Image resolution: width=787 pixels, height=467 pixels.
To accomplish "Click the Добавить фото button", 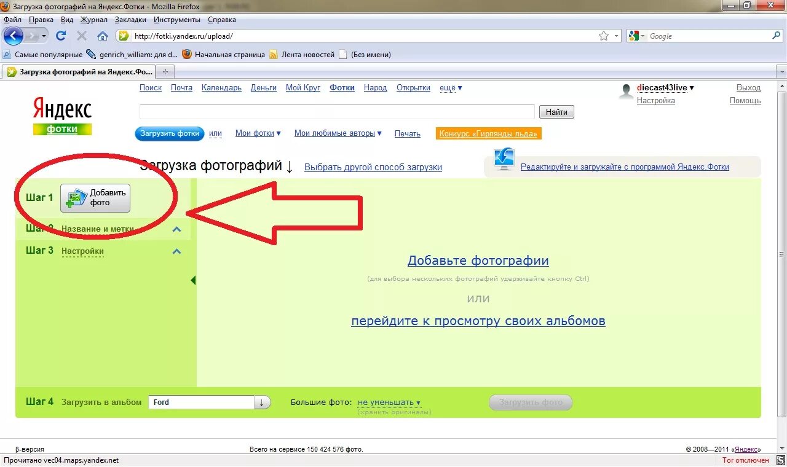I will click(95, 198).
